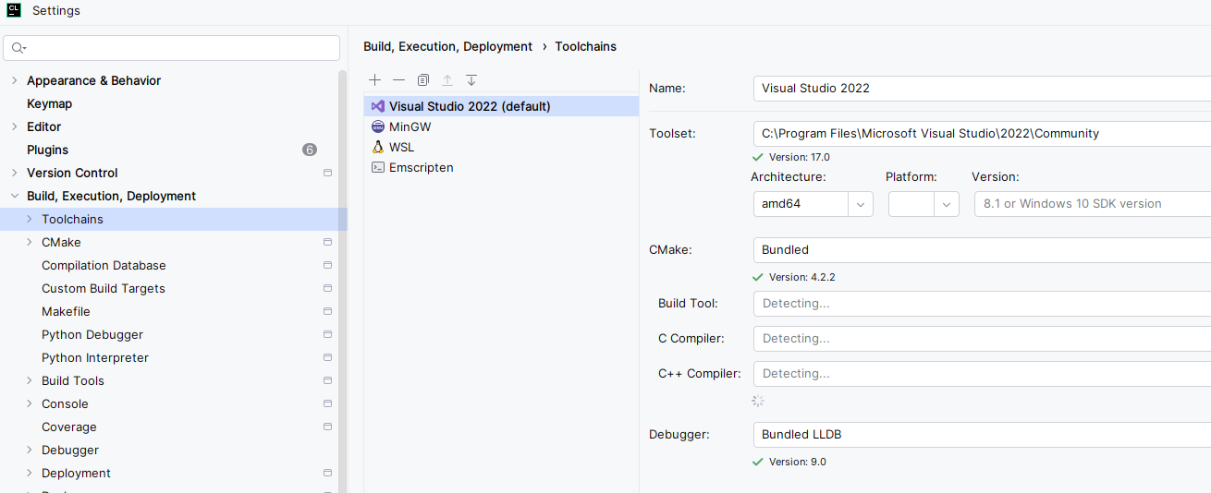Open Makefile settings
The height and width of the screenshot is (493, 1211).
click(66, 311)
